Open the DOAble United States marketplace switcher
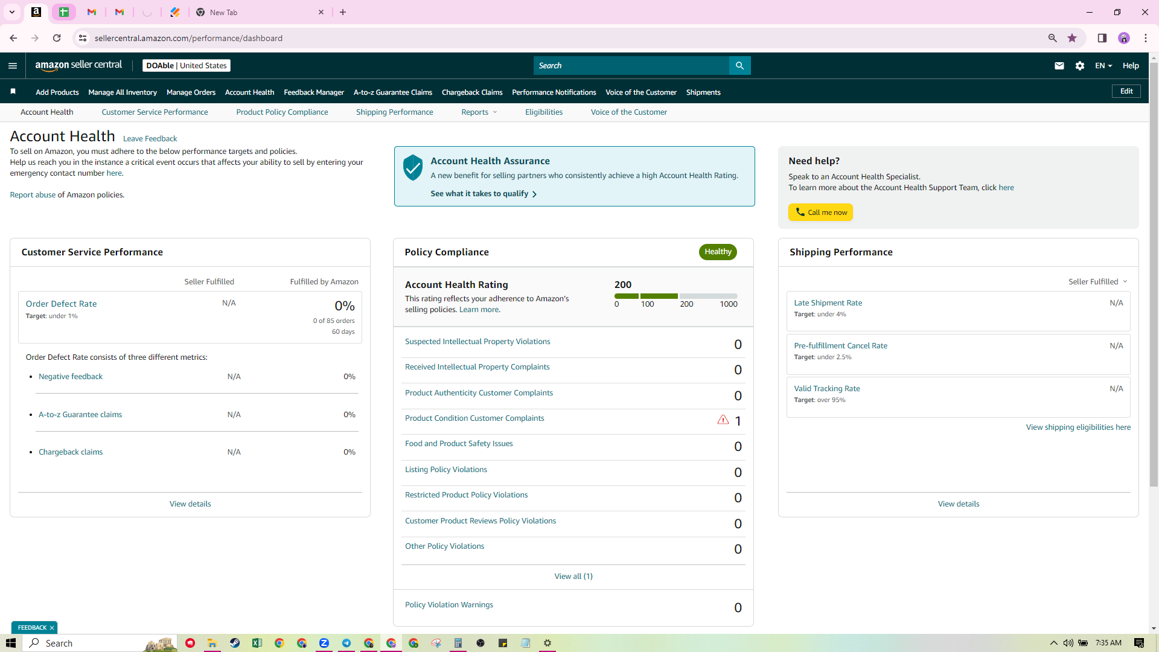This screenshot has width=1159, height=652. pos(187,66)
